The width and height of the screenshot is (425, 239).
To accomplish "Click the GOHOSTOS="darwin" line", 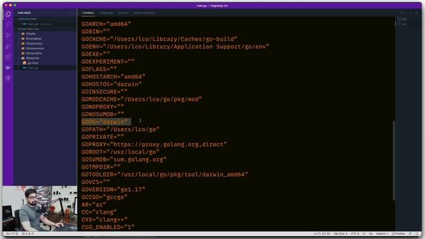I will (x=112, y=84).
